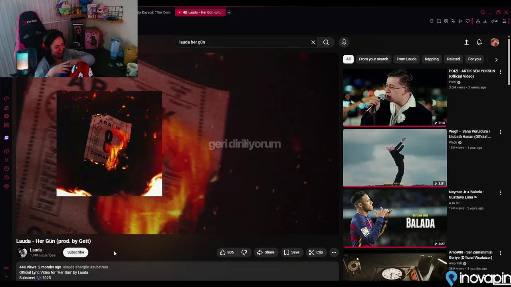Screen dimensions: 511x287
Task: Like the video with 806 likes
Action: coord(227,252)
